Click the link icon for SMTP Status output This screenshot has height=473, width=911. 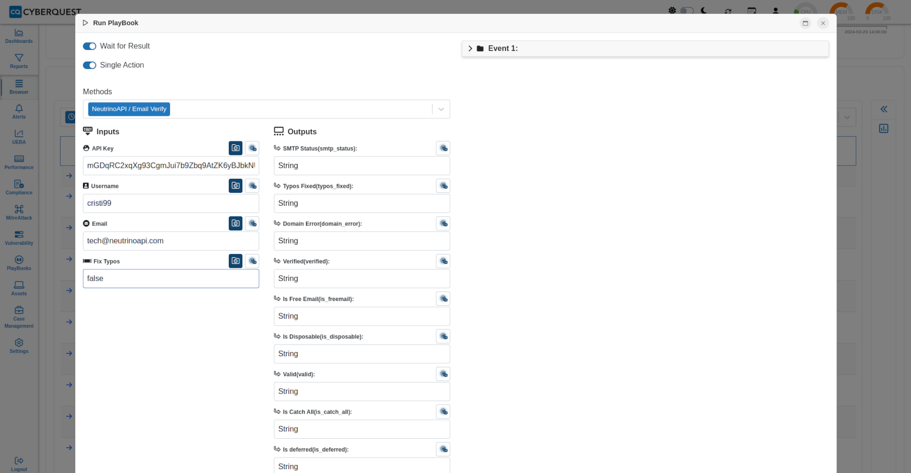[x=443, y=148]
